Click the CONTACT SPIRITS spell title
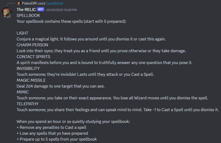This screenshot has height=143, width=221. (33, 57)
